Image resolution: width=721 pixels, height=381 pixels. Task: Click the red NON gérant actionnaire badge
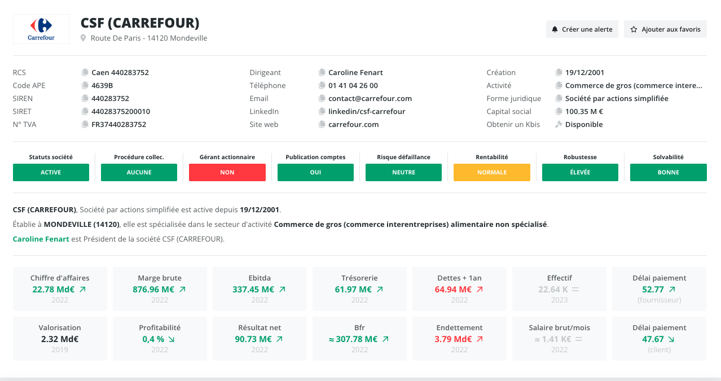coord(227,172)
